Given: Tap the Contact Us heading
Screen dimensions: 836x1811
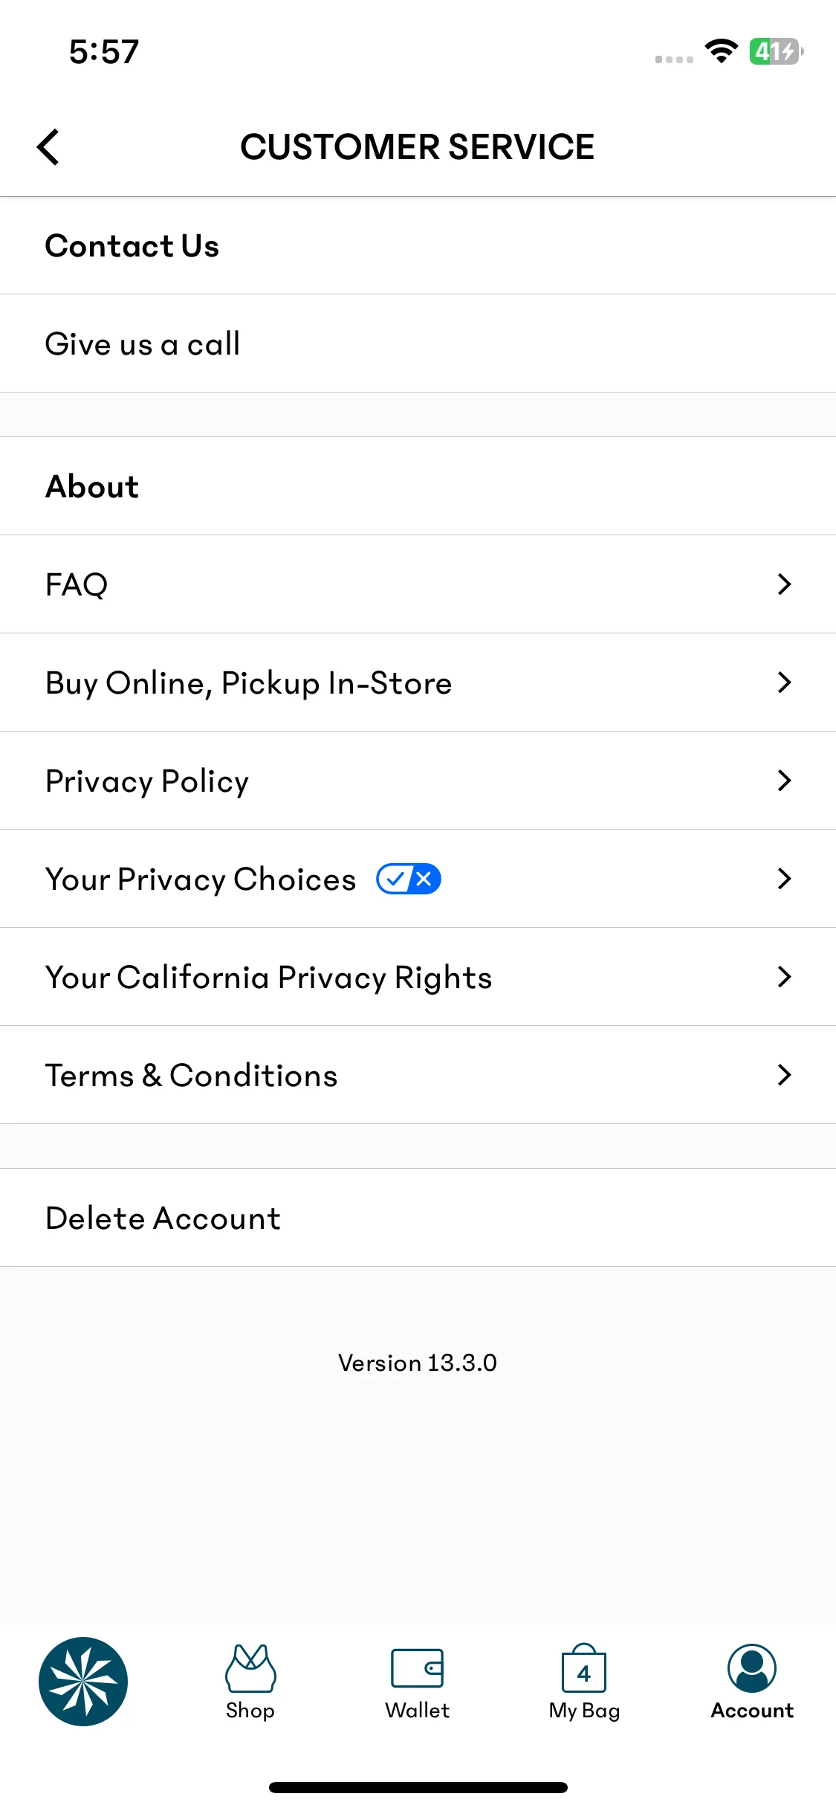Looking at the screenshot, I should point(132,246).
